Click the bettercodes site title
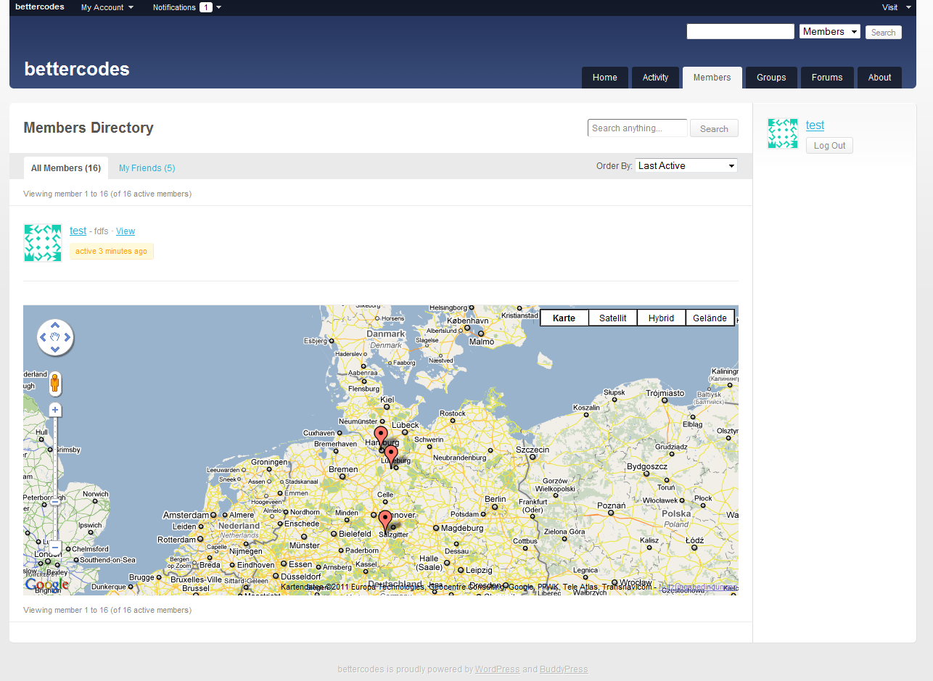This screenshot has width=933, height=681. [x=77, y=69]
